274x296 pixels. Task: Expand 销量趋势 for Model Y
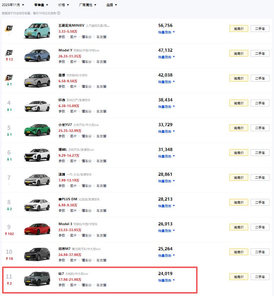166,57
